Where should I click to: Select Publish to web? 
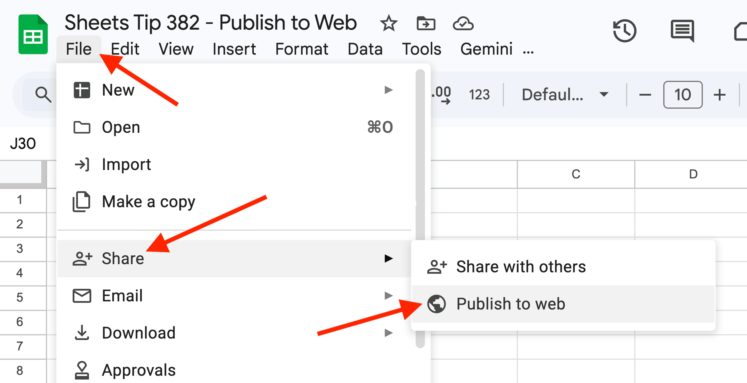point(510,304)
